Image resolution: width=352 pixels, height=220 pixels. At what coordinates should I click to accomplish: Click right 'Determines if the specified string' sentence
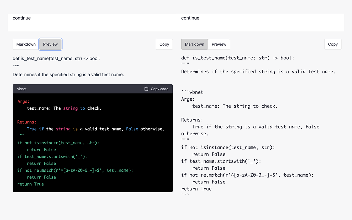point(258,72)
